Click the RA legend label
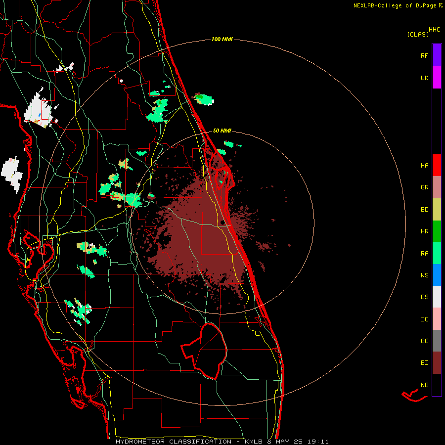This screenshot has width=445, height=445. (x=424, y=253)
